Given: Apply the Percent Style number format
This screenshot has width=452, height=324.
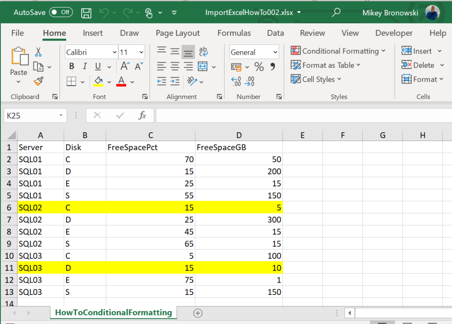Looking at the screenshot, I should click(259, 66).
